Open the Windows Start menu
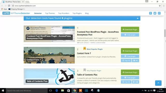This screenshot has width=166, height=93. click(x=3, y=91)
